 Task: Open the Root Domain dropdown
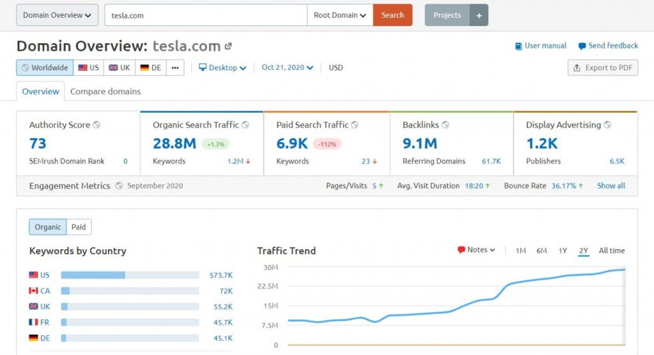pos(340,15)
